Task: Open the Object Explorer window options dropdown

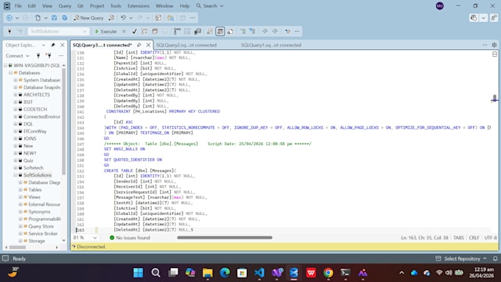Action: pos(43,45)
